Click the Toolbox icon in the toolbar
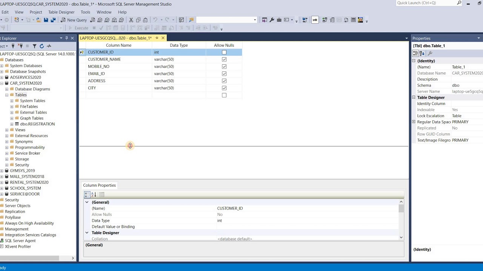483x271 pixels. click(x=279, y=20)
